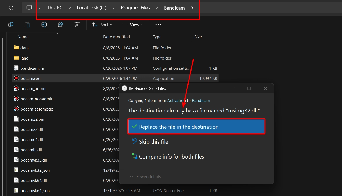Click This PC in the breadcrumb path
The width and height of the screenshot is (342, 196).
pyautogui.click(x=55, y=8)
